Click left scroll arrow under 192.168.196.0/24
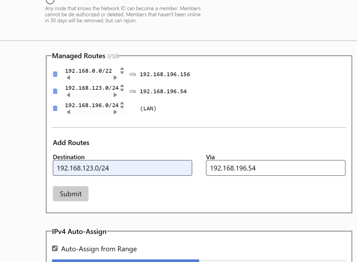This screenshot has height=262, width=357. point(69,112)
